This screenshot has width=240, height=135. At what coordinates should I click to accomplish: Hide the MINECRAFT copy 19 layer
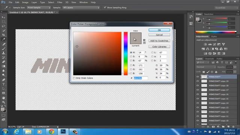point(198,81)
